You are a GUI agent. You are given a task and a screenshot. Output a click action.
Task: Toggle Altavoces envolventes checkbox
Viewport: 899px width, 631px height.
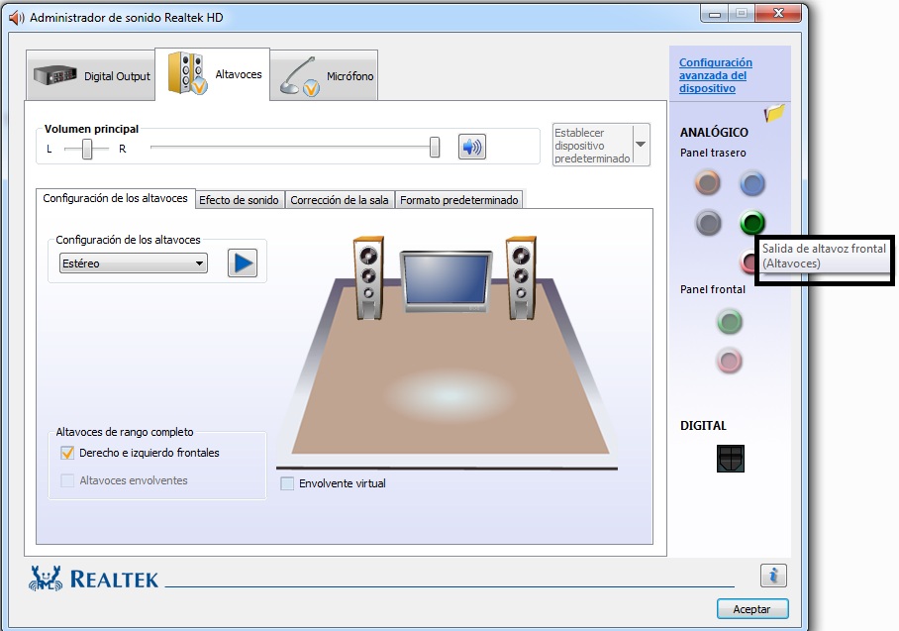[67, 480]
